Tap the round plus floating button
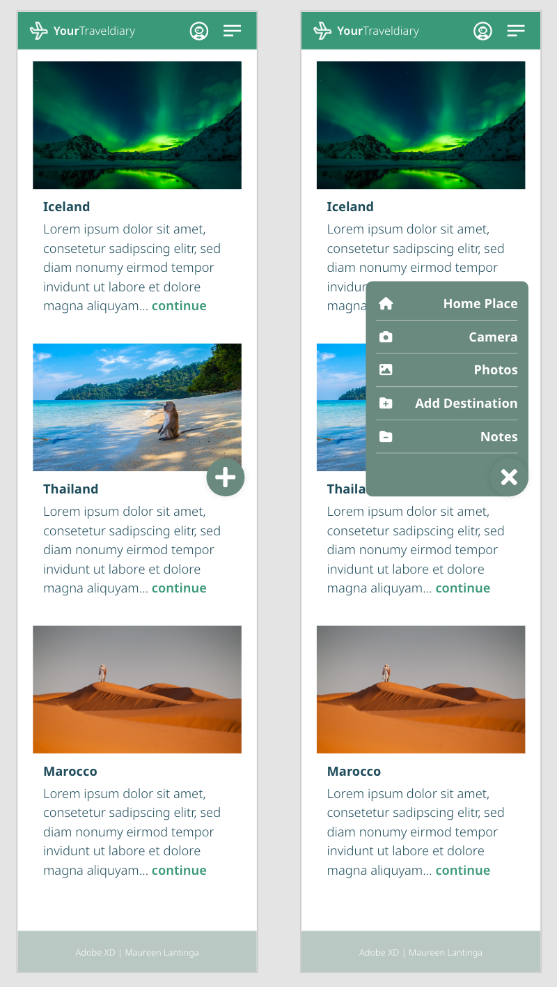This screenshot has height=987, width=557. coord(226,477)
